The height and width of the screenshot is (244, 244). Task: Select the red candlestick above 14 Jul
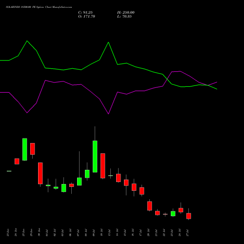tap(119, 178)
